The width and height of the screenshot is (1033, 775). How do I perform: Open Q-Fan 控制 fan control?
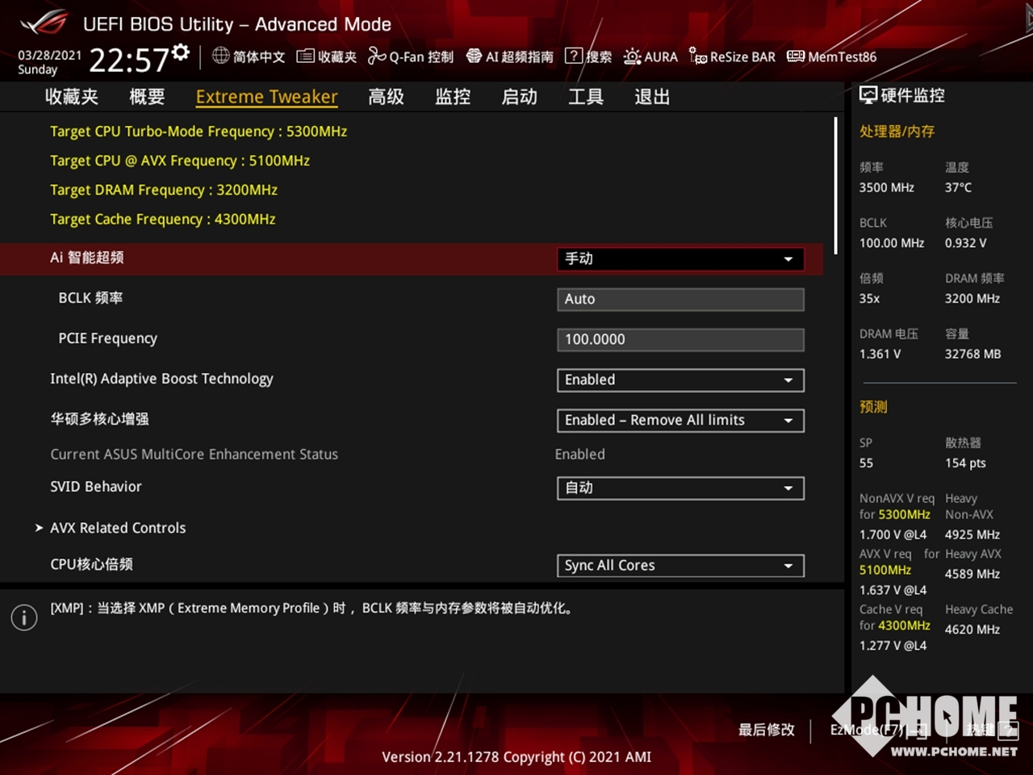(x=411, y=57)
